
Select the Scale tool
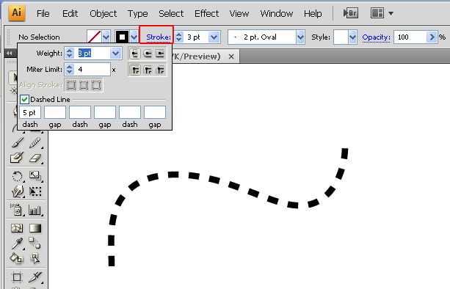click(x=35, y=176)
